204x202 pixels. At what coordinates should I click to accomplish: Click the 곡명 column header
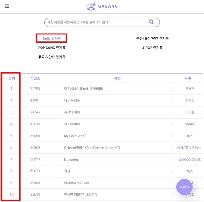[117, 78]
